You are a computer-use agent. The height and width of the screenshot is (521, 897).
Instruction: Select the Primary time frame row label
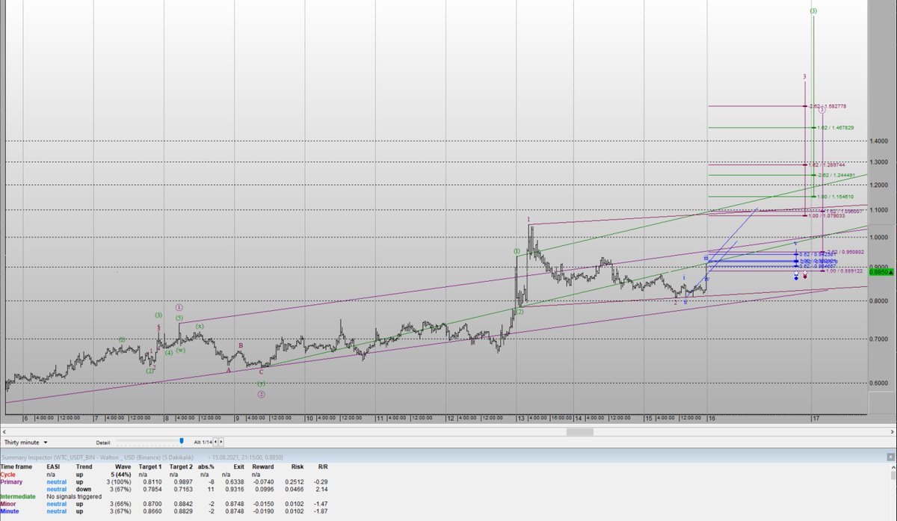pos(11,482)
